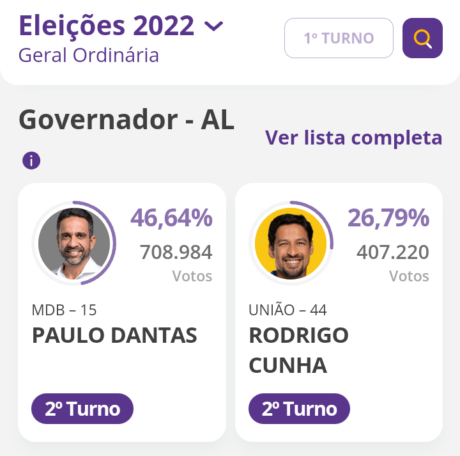
Task: Click the 2º Turno badge for Rodrigo Cunha
Action: [299, 409]
